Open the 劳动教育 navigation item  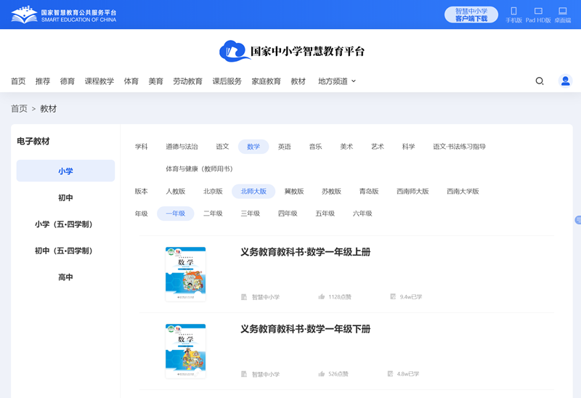click(x=188, y=81)
